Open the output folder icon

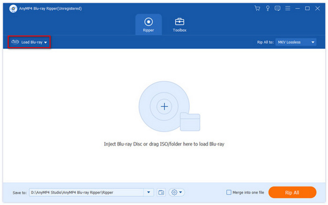pyautogui.click(x=161, y=192)
